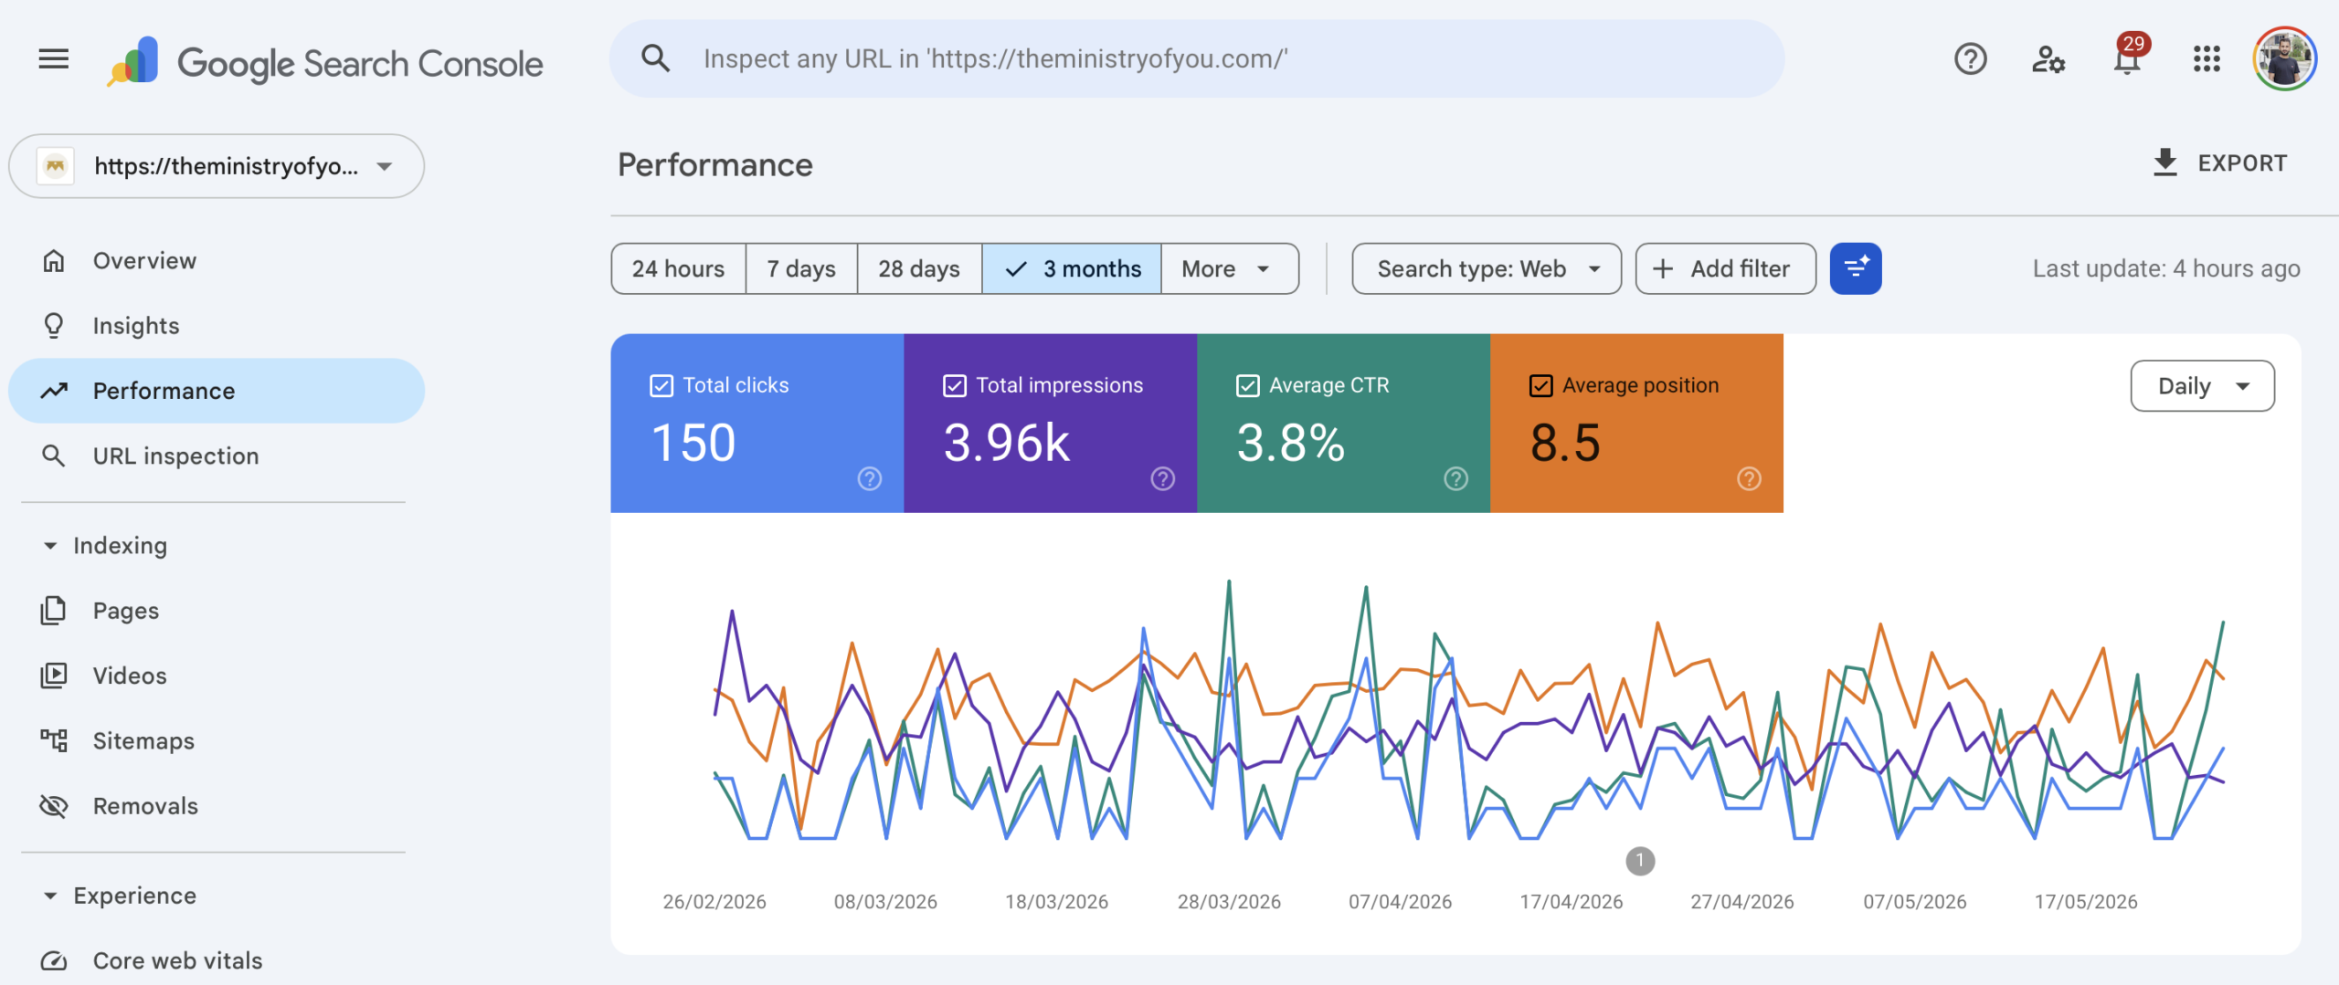Open the property selector dropdown
Screen dimensions: 2339x985
pos(217,166)
